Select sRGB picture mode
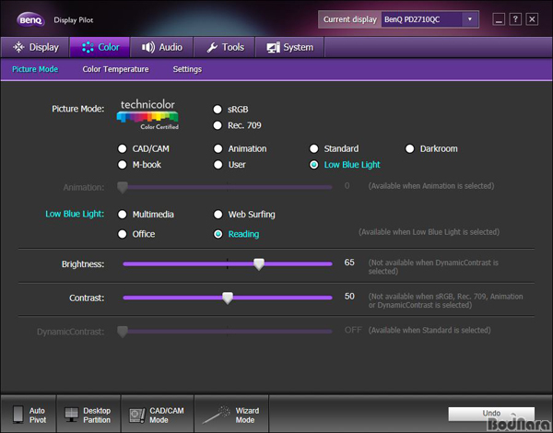The height and width of the screenshot is (433, 553). (x=218, y=110)
